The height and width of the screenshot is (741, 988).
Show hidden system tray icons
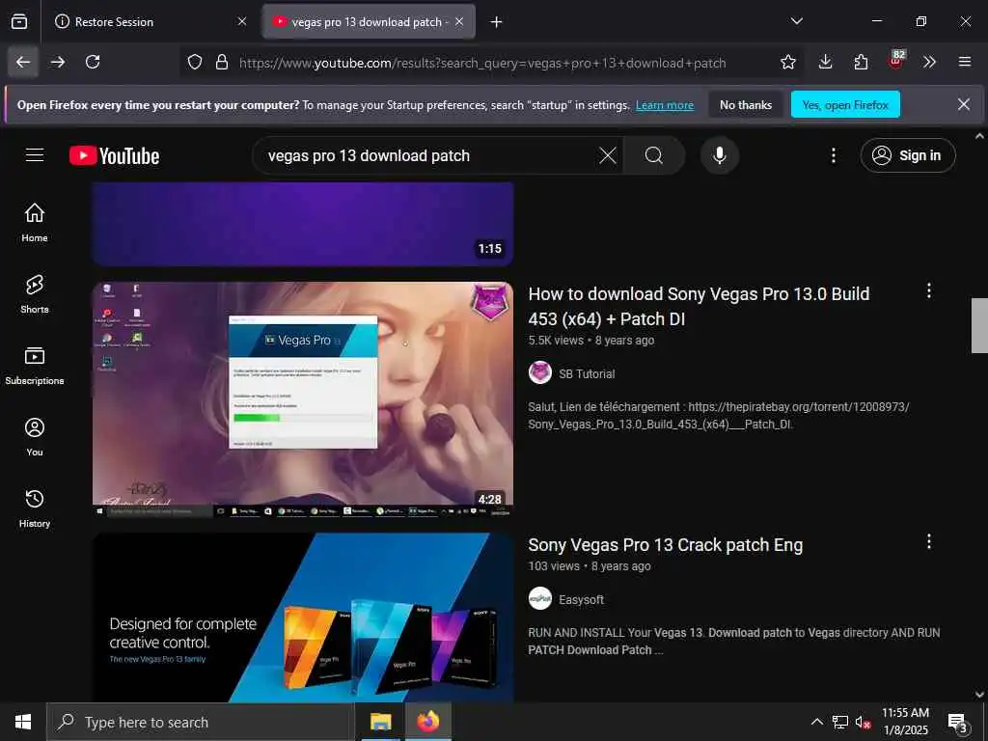tap(816, 722)
